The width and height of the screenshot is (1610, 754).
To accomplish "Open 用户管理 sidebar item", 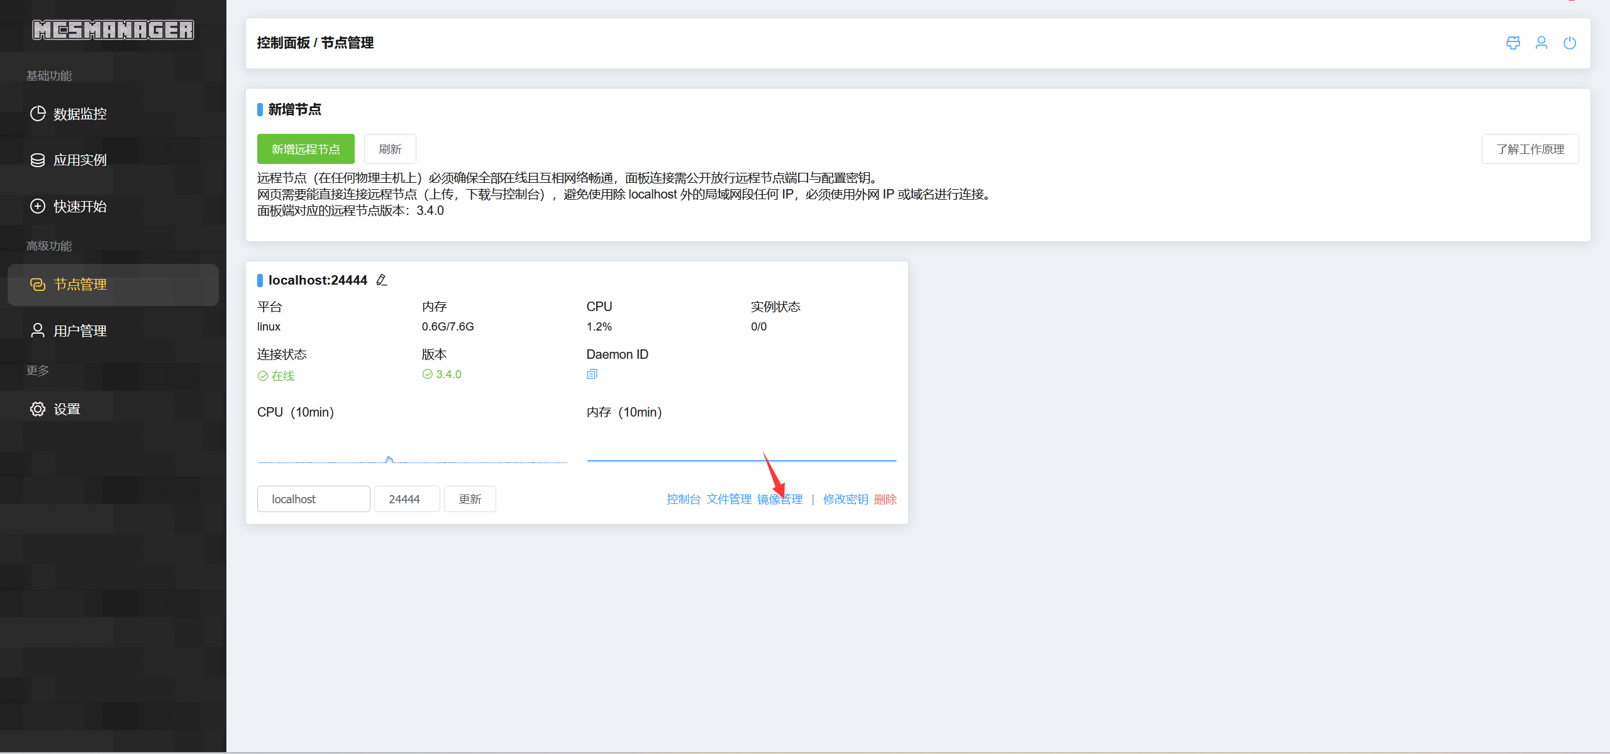I will pos(80,331).
